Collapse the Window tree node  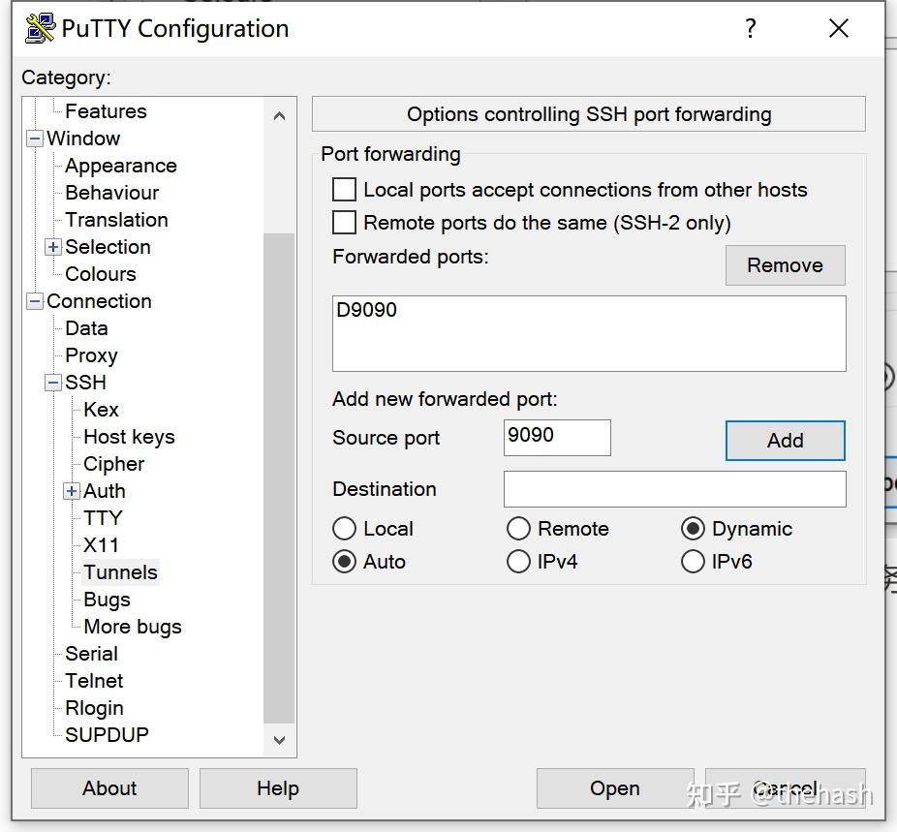click(35, 139)
